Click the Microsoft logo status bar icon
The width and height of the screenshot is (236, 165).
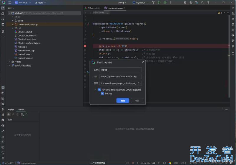170,163
